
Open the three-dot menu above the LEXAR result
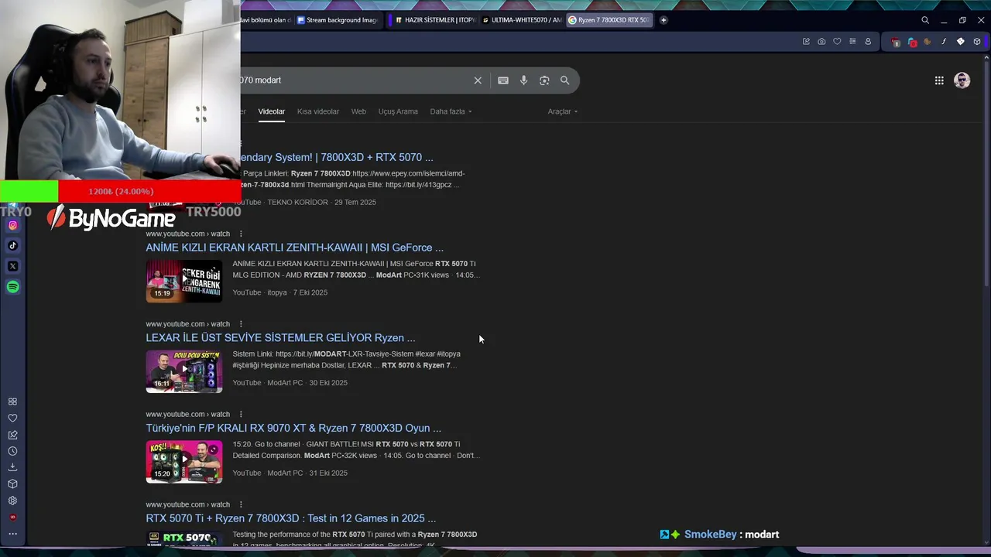pos(241,324)
